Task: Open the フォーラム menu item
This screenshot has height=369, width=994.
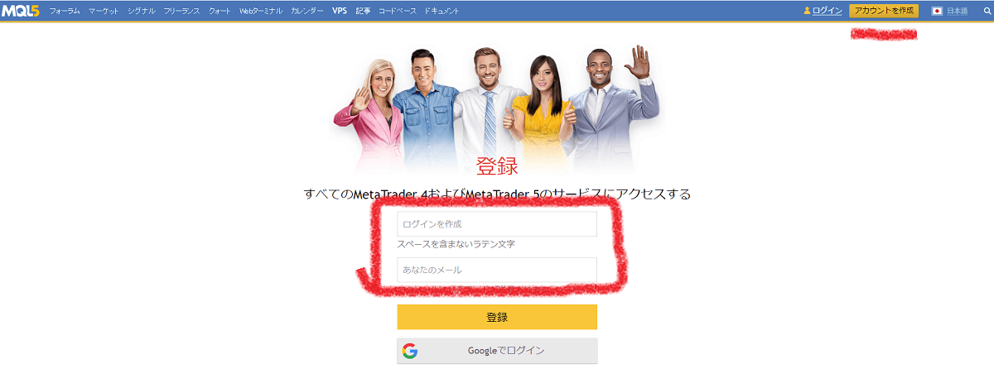Action: click(65, 11)
